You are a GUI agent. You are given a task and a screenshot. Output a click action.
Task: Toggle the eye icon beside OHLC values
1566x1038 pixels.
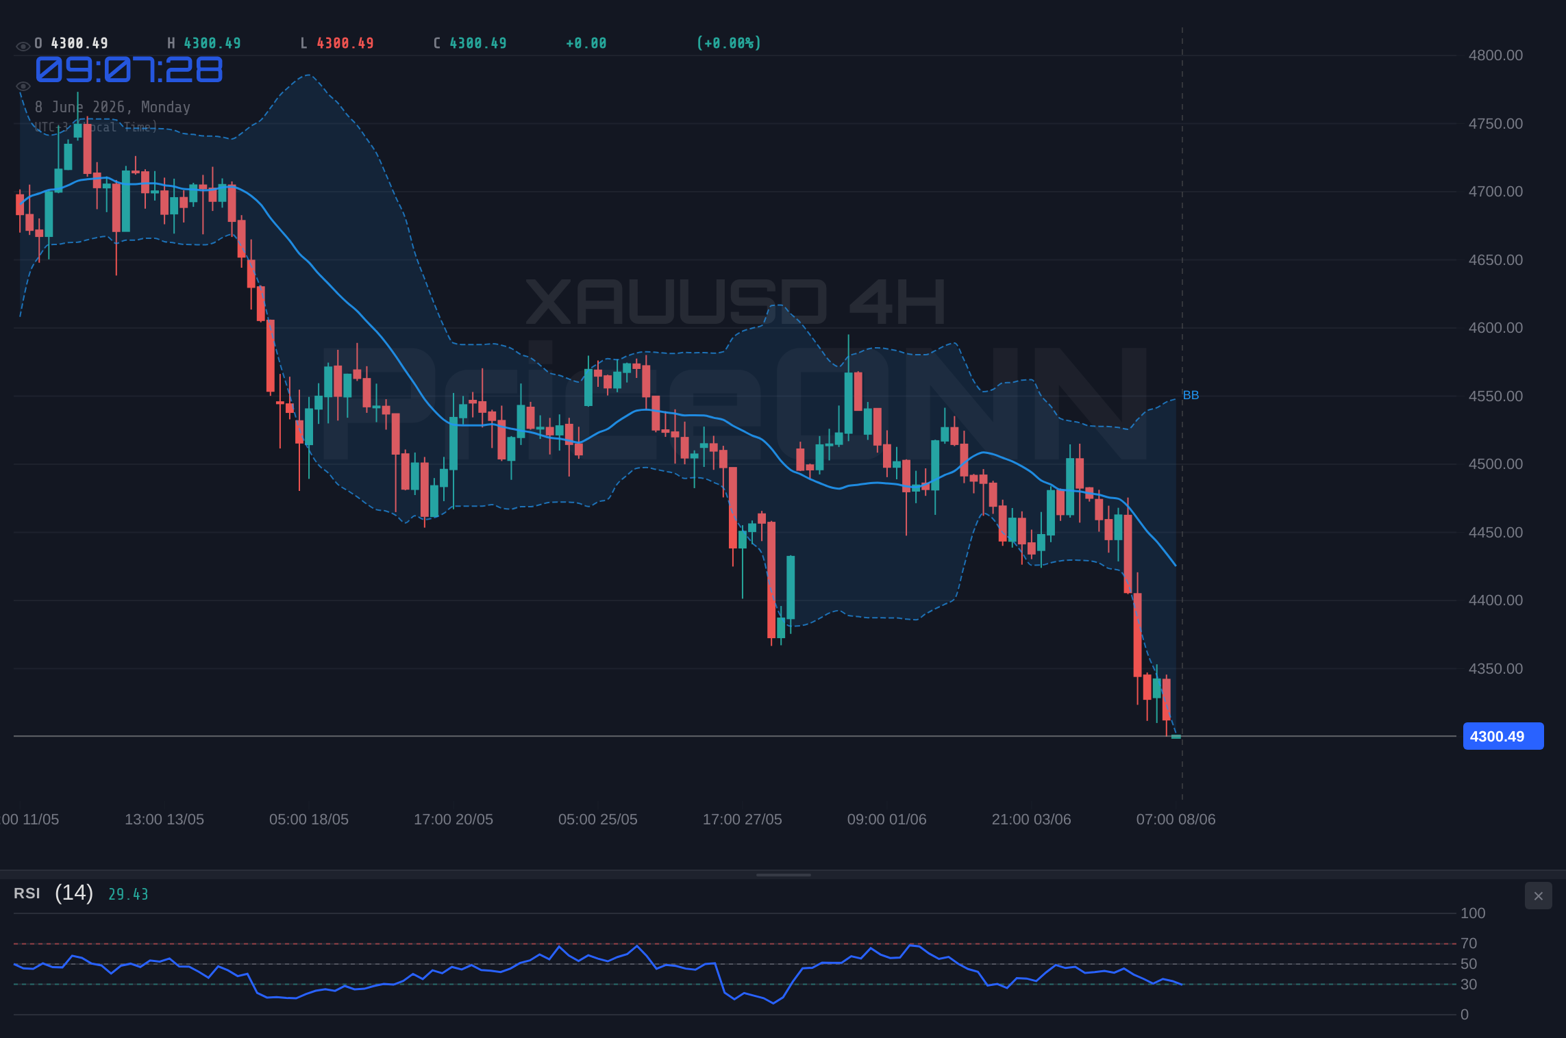coord(23,47)
